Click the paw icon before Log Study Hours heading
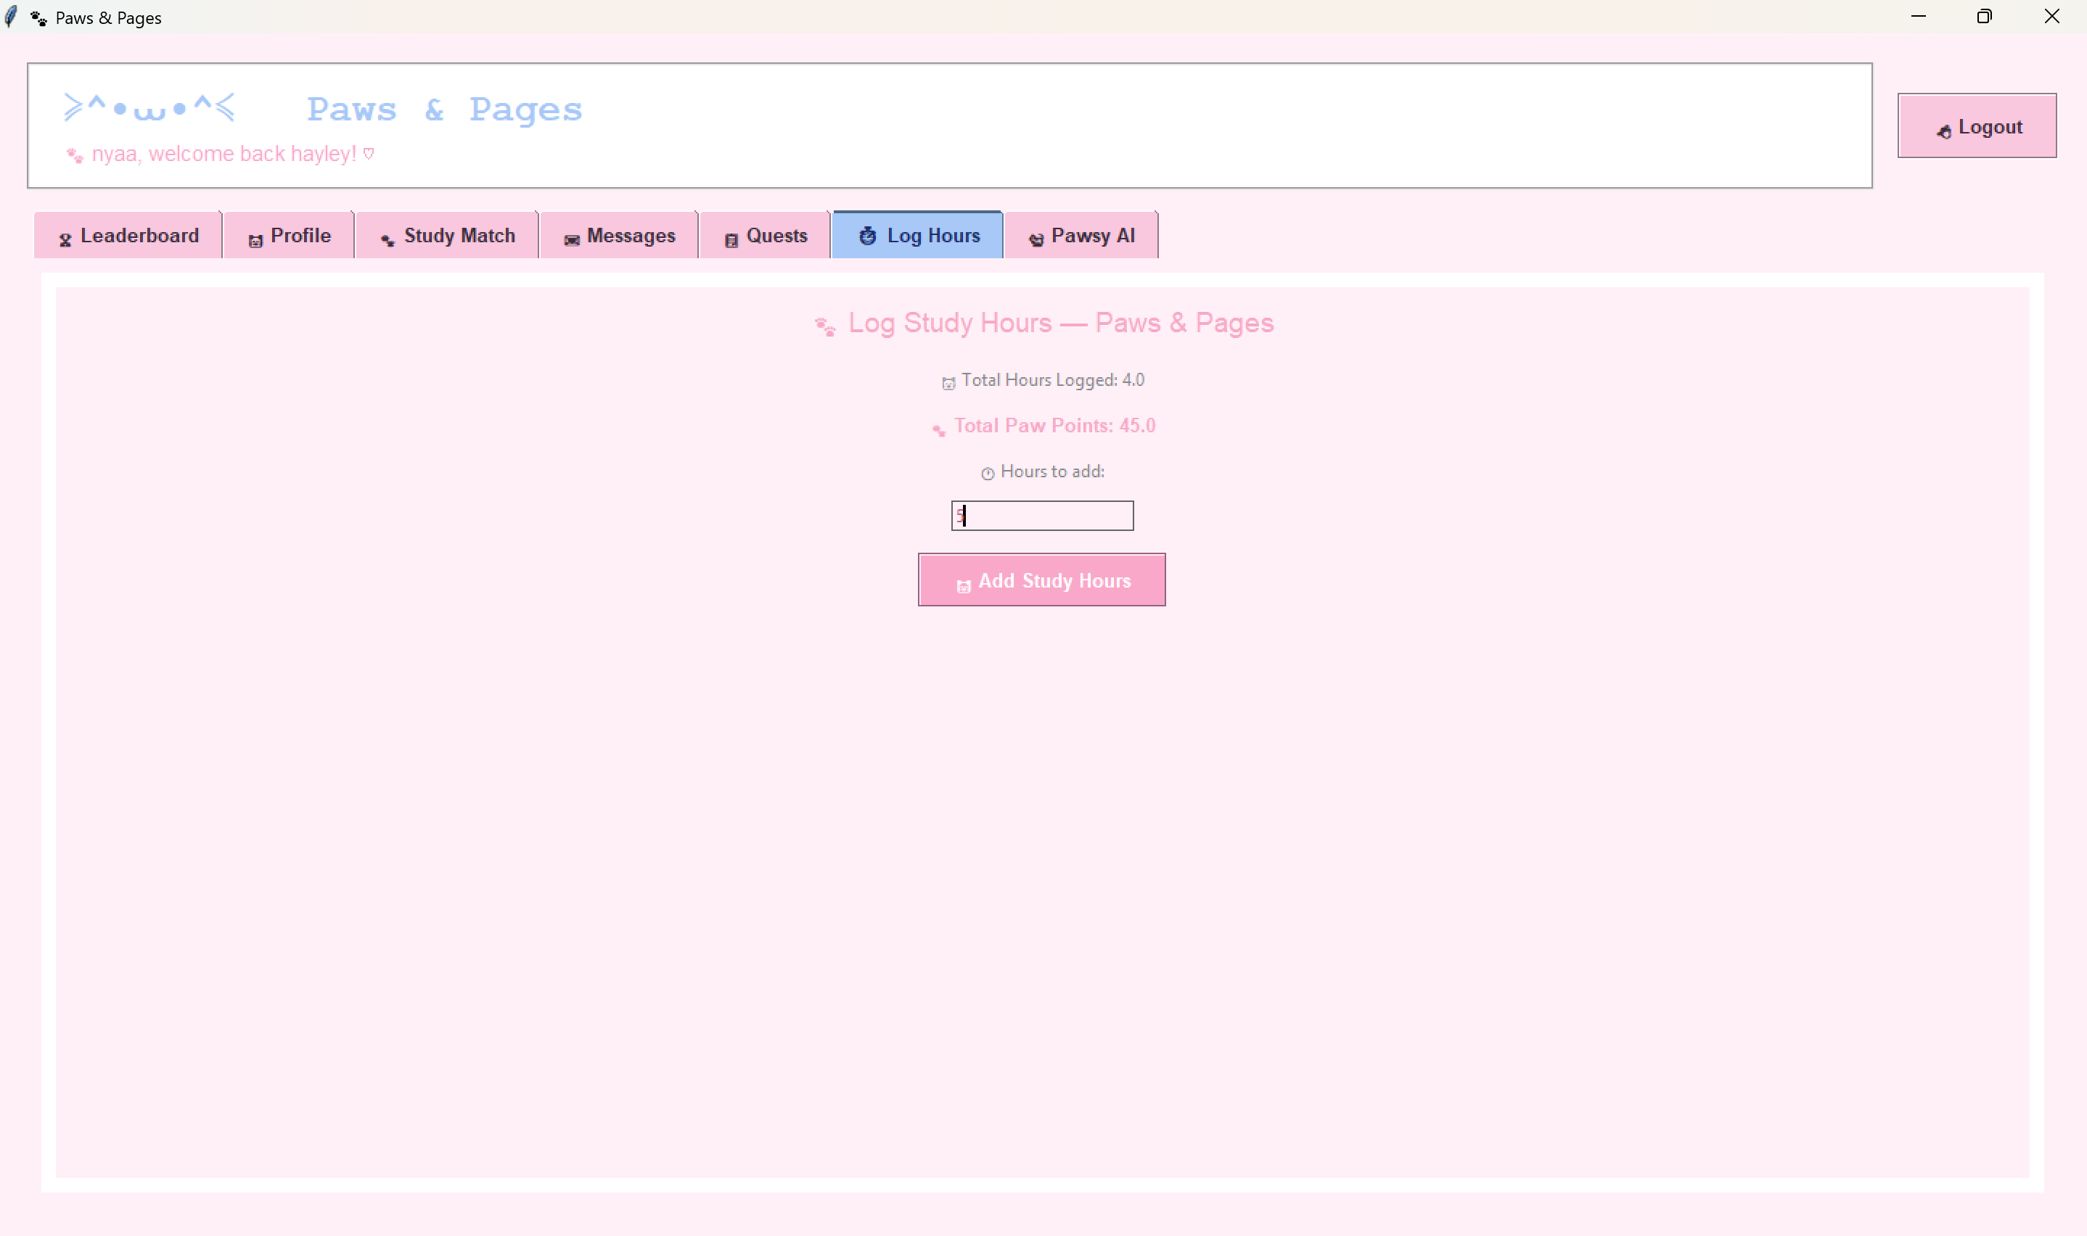 pos(825,326)
